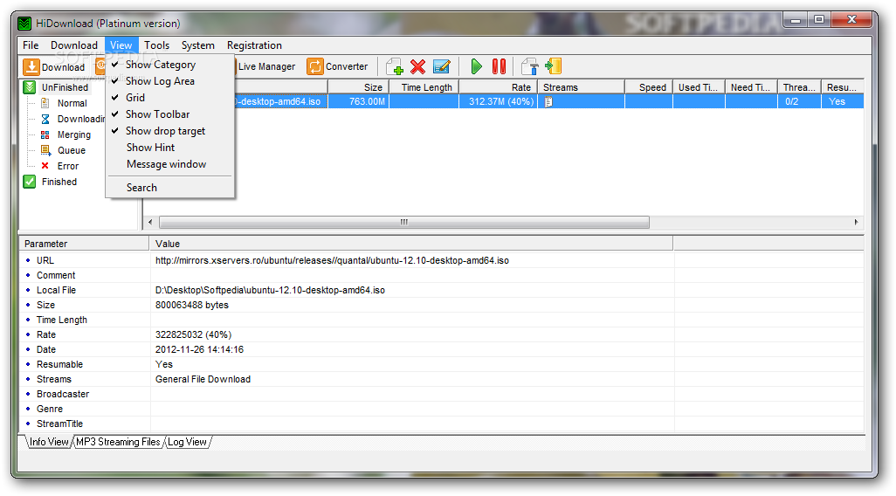The width and height of the screenshot is (896, 496).
Task: Toggle Show Category menu option
Action: click(x=170, y=65)
